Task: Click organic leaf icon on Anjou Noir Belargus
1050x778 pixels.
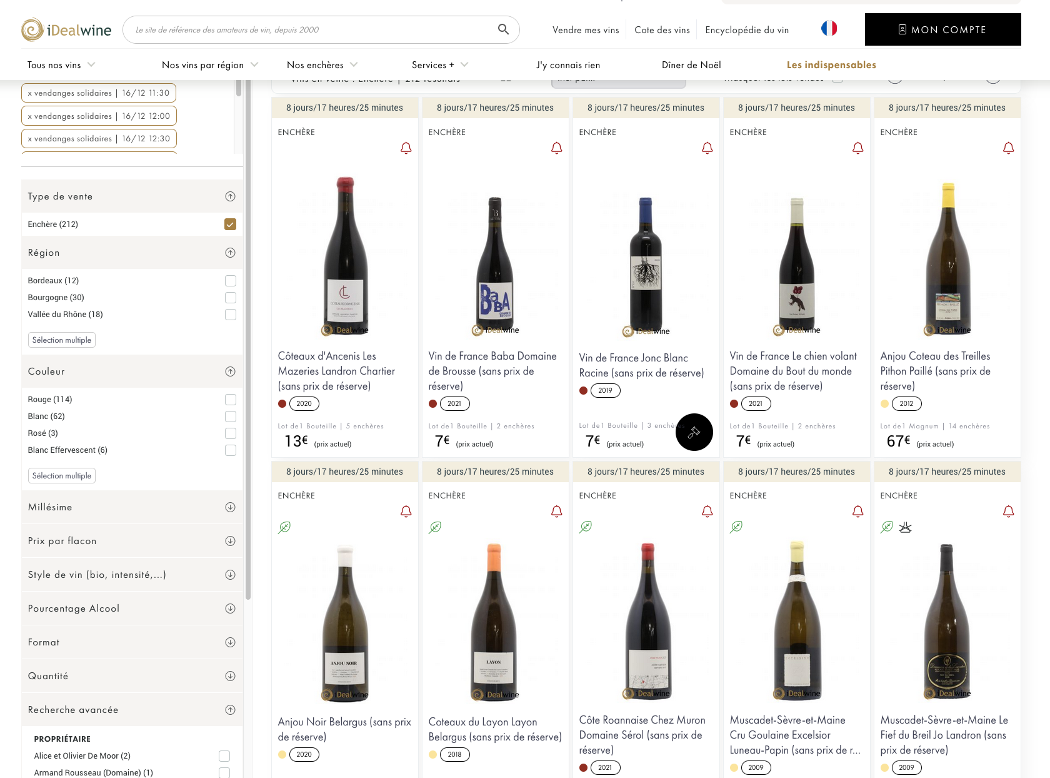Action: [284, 527]
